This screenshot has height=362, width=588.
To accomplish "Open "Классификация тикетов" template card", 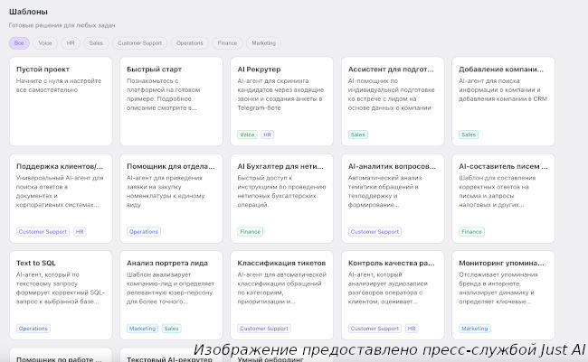I will [282, 291].
